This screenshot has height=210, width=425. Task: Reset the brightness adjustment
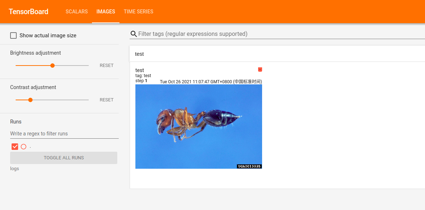106,66
